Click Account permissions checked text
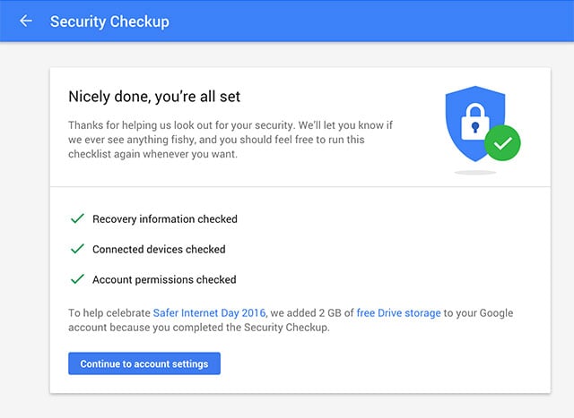Screen dimensions: 574x418 tap(164, 279)
